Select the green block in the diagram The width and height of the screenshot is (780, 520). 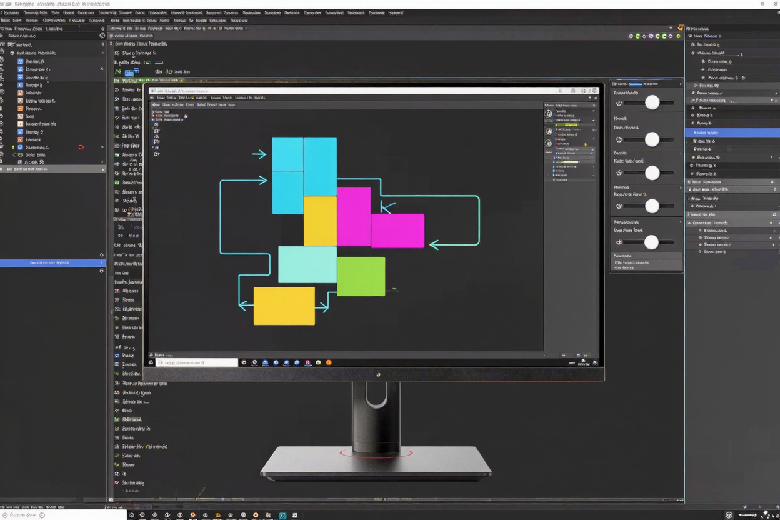[361, 276]
